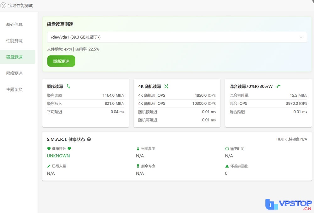The width and height of the screenshot is (314, 213).
Task: Click the pencil icon beside 已写入量
Action: click(49, 166)
